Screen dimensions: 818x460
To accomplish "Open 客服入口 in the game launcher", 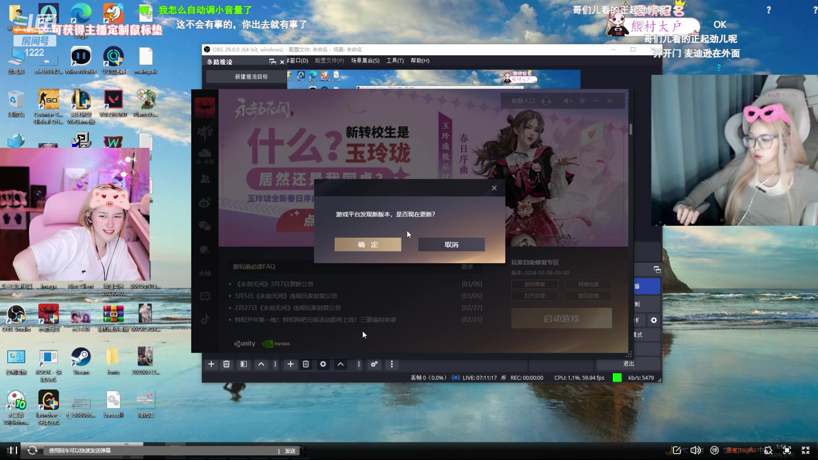I will [523, 101].
